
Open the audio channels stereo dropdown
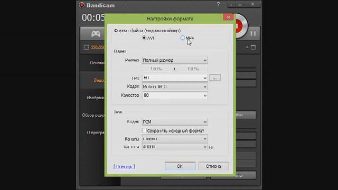[175, 139]
